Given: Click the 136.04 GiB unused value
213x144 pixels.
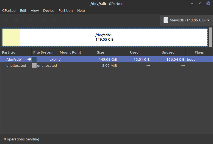Looking at the screenshot, I should (175, 60).
